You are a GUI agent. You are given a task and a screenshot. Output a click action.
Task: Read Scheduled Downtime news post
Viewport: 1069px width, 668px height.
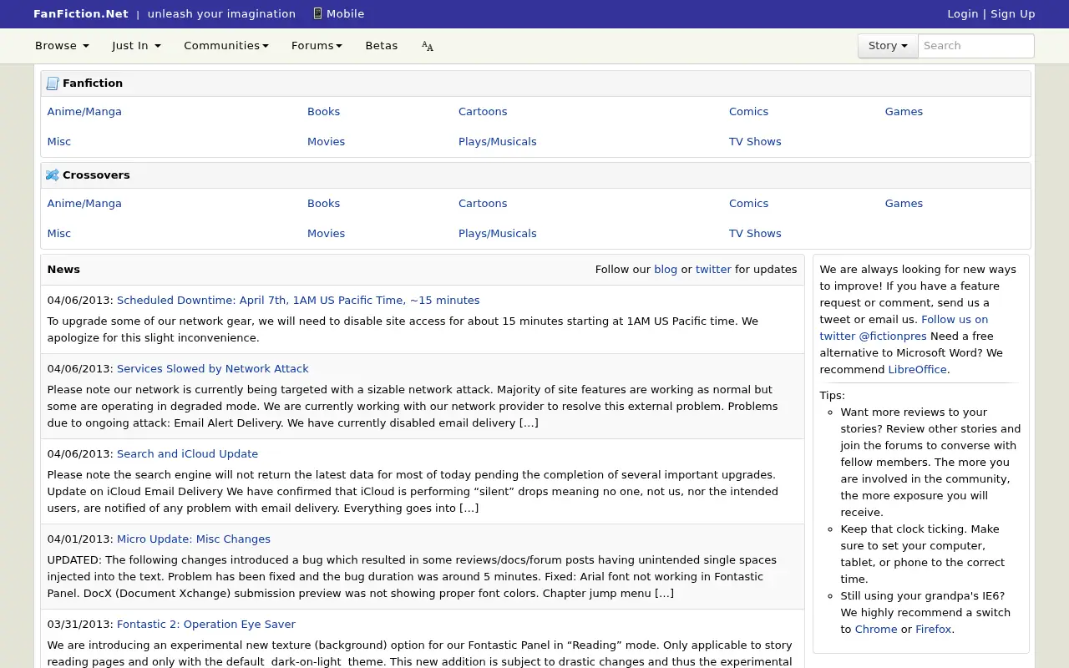point(298,301)
